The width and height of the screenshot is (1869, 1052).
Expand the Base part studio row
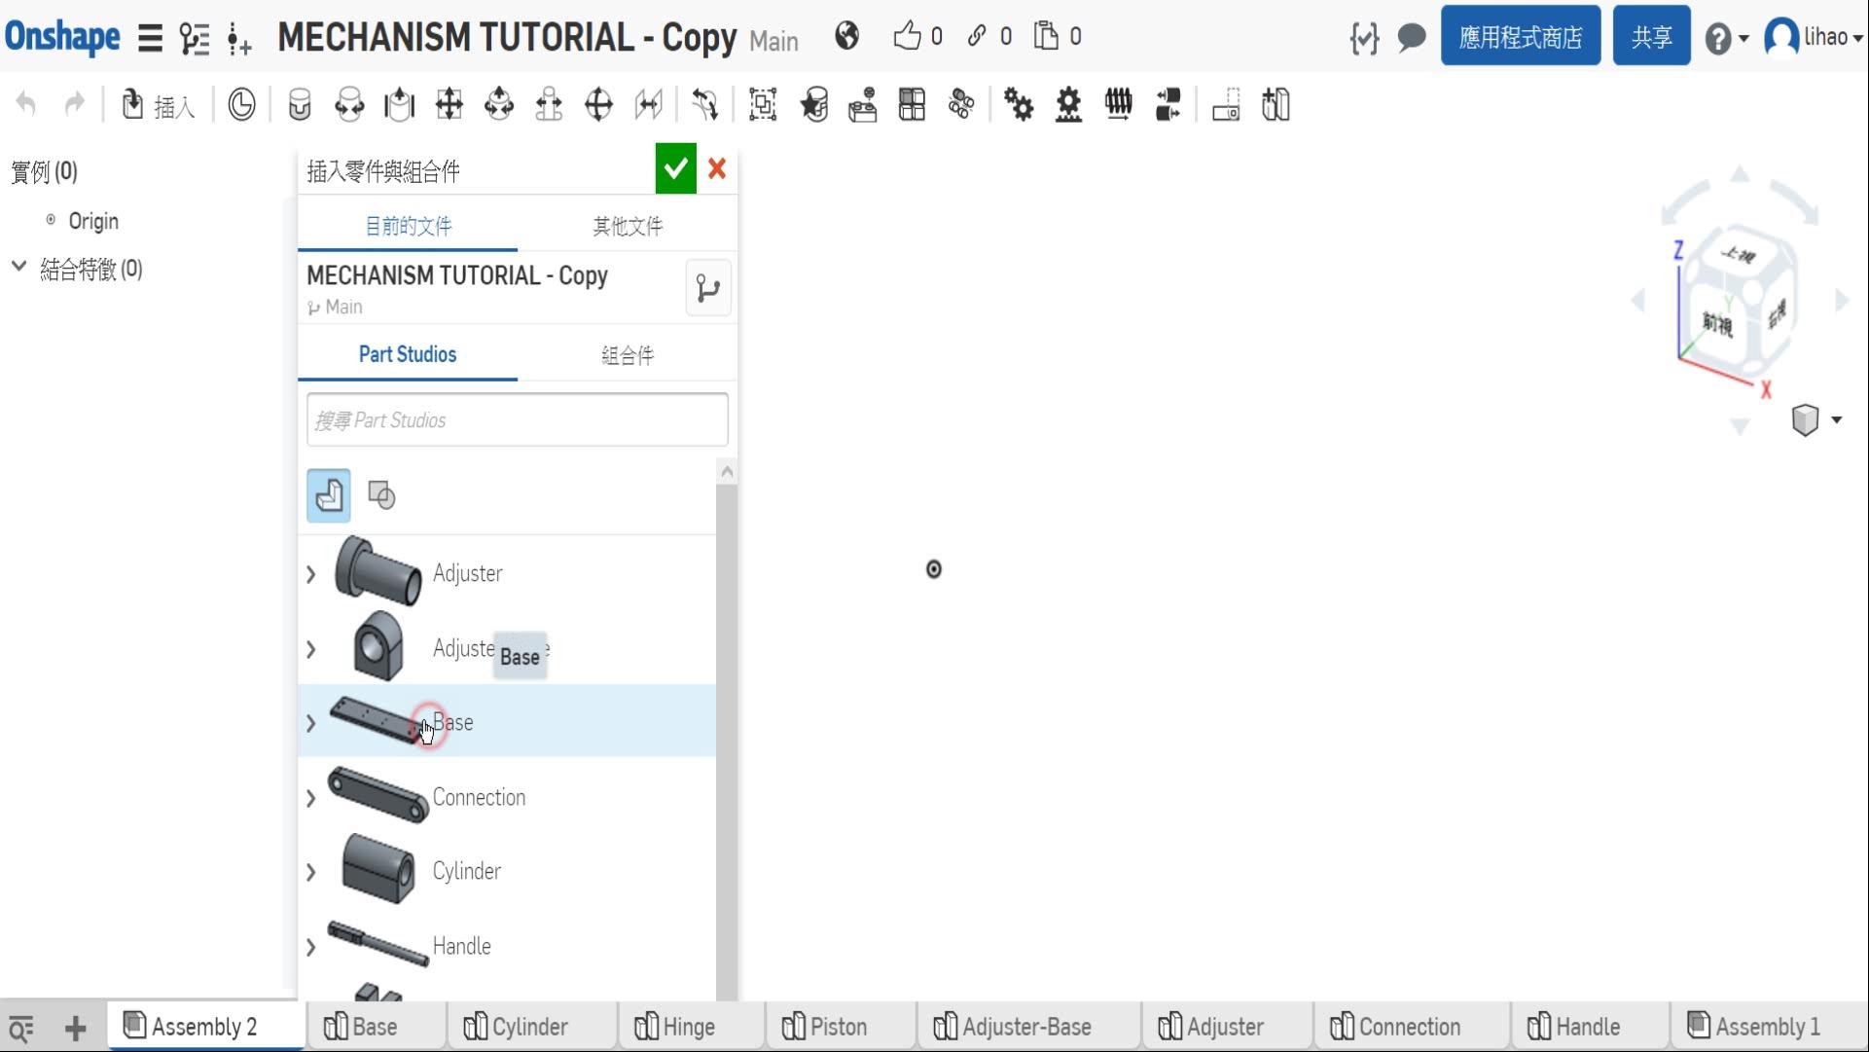311,723
